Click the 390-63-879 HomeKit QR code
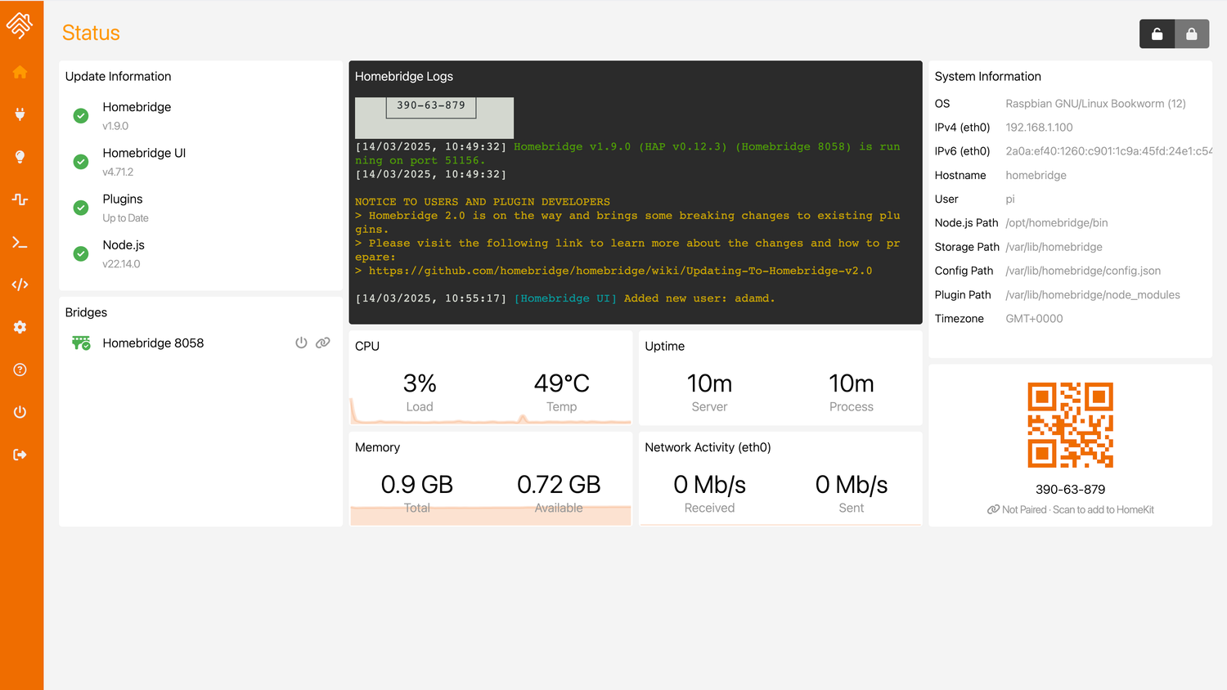This screenshot has height=690, width=1227. pyautogui.click(x=1070, y=424)
